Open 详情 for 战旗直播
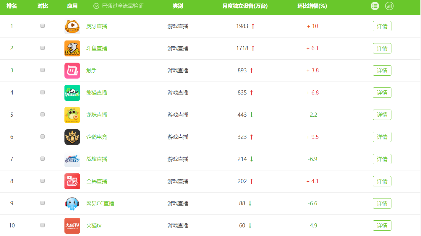421x236 pixels. pyautogui.click(x=382, y=159)
